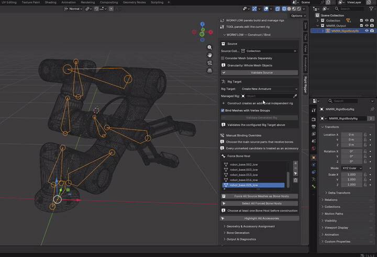
Task: Select wireframe viewport shading mode
Action: click(x=284, y=9)
